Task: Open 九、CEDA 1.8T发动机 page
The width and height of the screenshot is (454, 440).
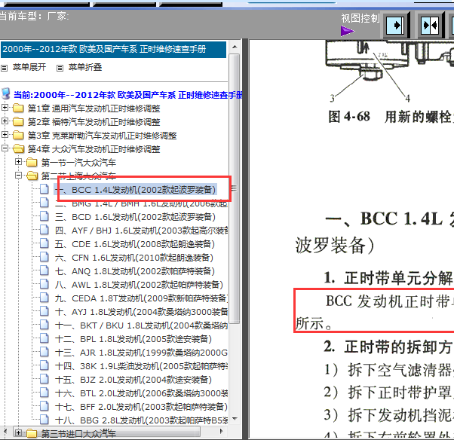Action: point(141,298)
